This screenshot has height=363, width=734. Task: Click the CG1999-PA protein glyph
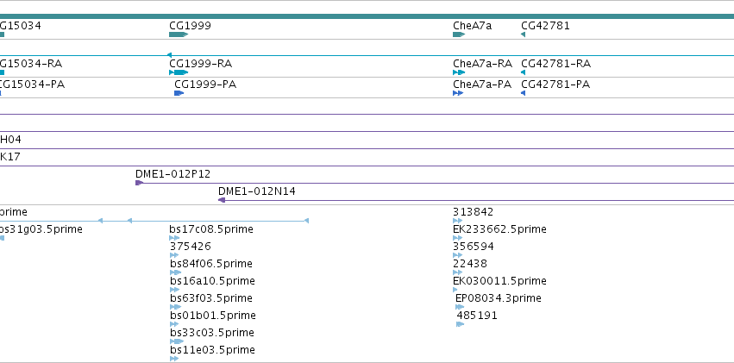tap(179, 93)
